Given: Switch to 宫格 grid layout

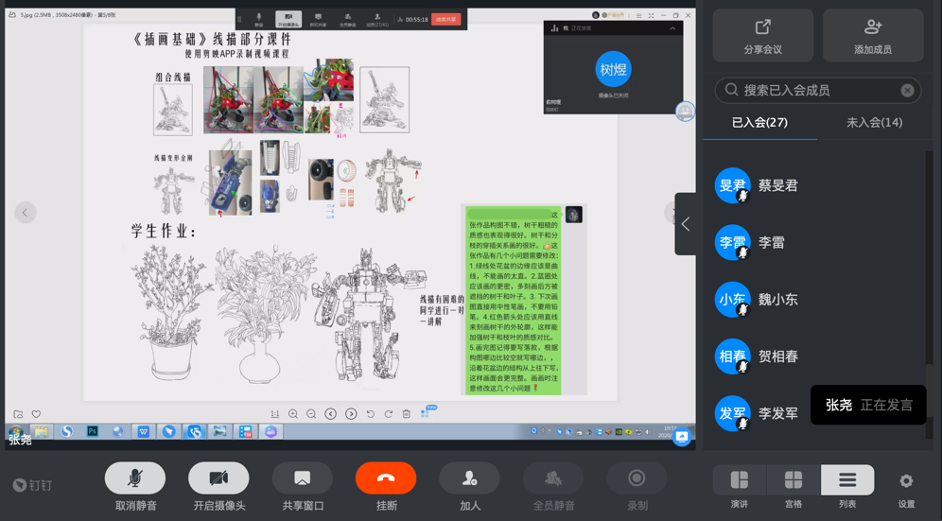Looking at the screenshot, I should pyautogui.click(x=794, y=480).
